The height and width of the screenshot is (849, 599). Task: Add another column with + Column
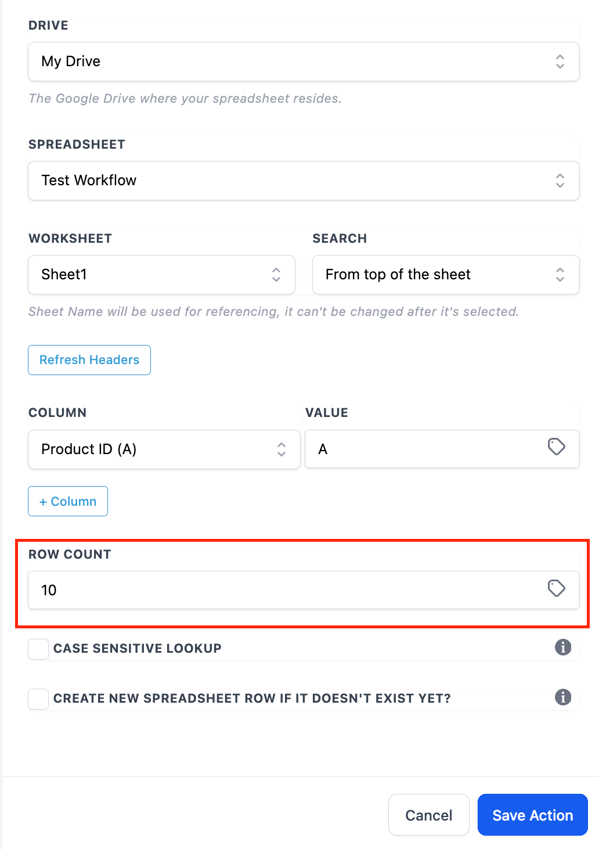tap(68, 501)
